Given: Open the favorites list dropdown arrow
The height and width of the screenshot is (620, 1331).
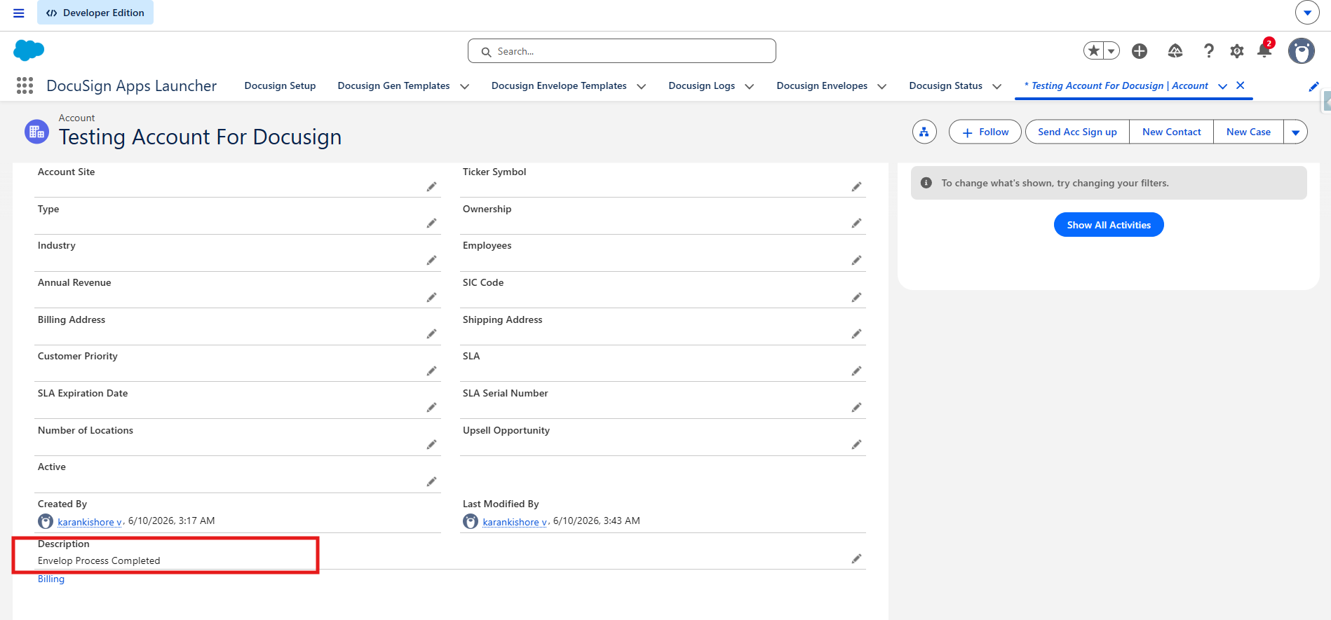Looking at the screenshot, I should click(1112, 50).
